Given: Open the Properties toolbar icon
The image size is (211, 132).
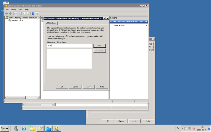Looking at the screenshot, I should (x=20, y=14).
